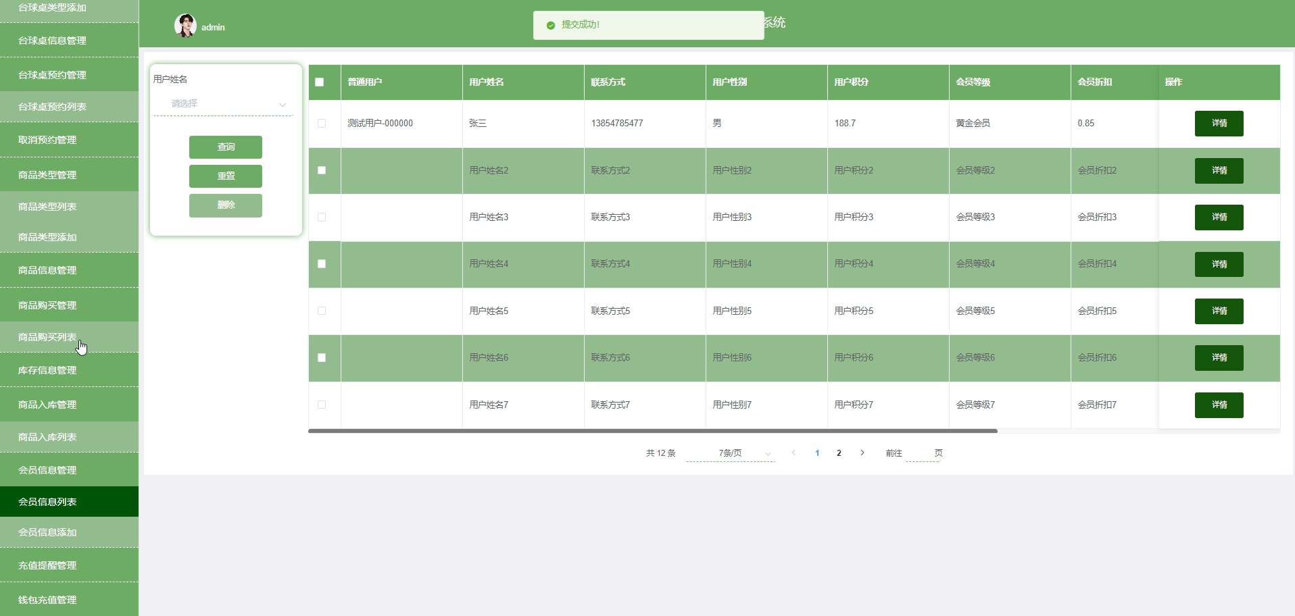Open 详情 for 用户姓名2 row
Image resolution: width=1295 pixels, height=616 pixels.
pos(1219,171)
